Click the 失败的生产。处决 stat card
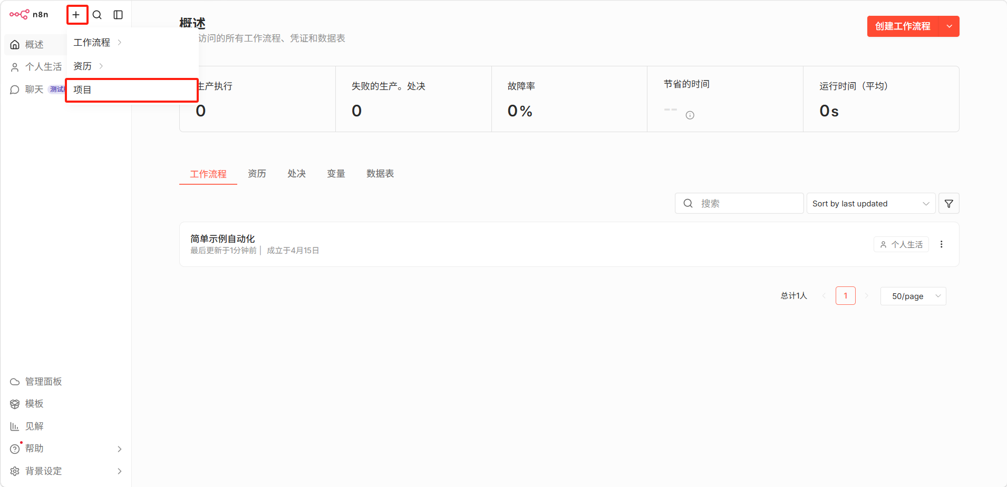 (x=413, y=99)
